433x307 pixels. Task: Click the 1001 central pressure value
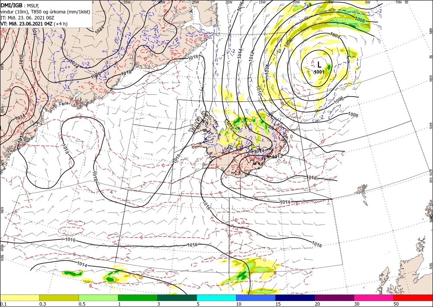[319, 72]
